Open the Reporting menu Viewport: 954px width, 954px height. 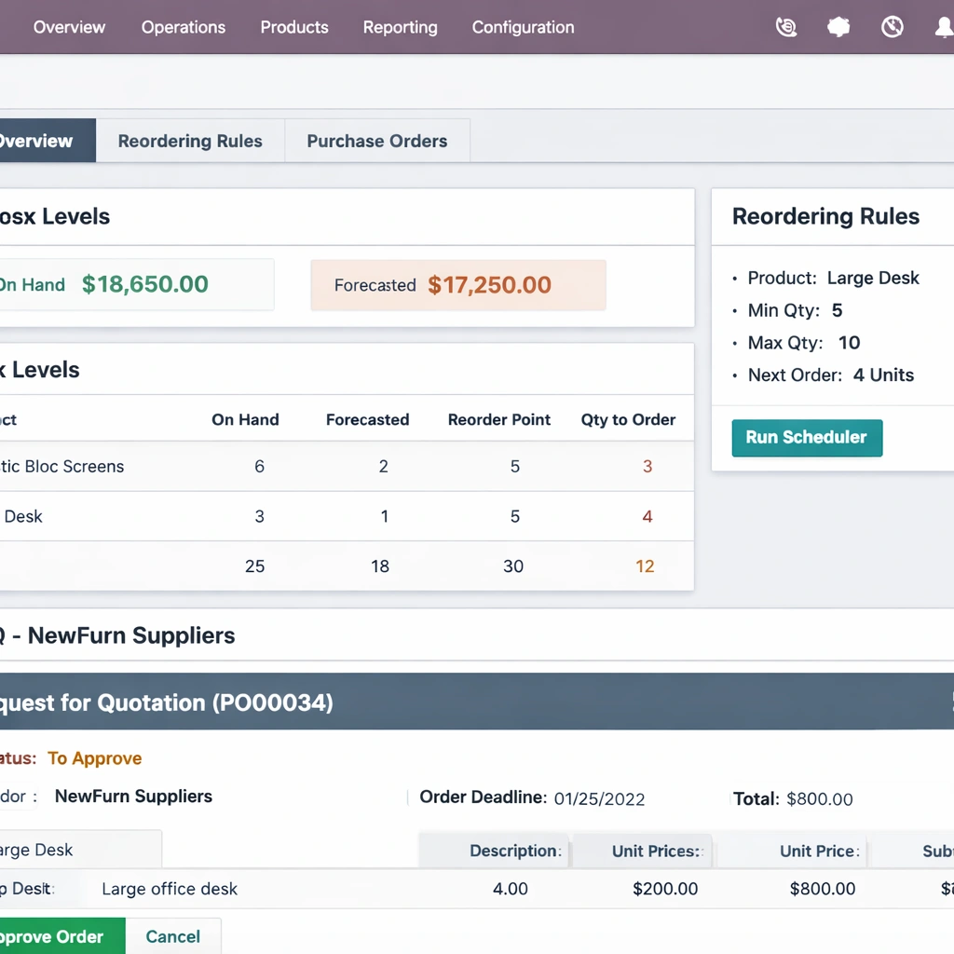pyautogui.click(x=400, y=27)
